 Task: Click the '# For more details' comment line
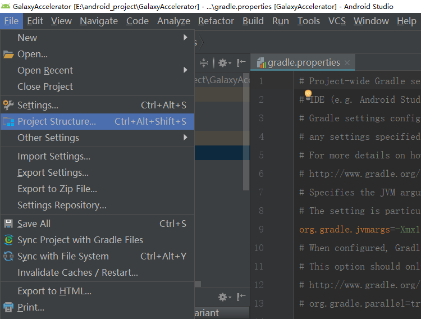[360, 156]
